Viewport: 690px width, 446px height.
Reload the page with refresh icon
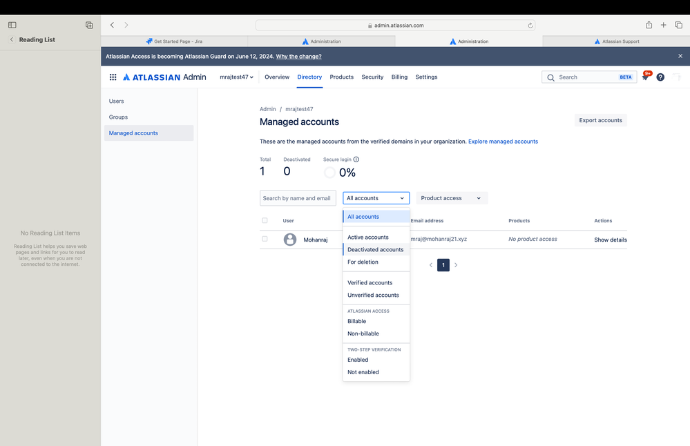click(530, 26)
